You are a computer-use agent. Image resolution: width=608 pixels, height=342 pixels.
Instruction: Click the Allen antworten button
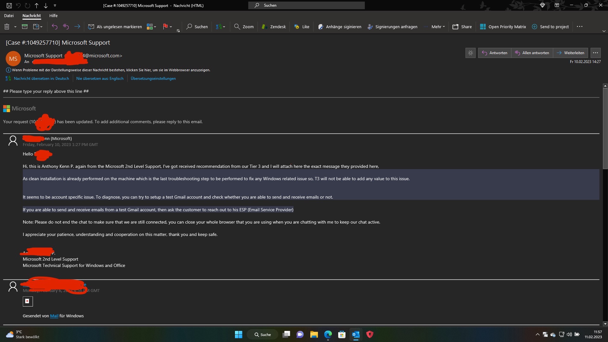click(532, 53)
